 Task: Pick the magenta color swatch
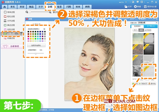click(x=28, y=39)
